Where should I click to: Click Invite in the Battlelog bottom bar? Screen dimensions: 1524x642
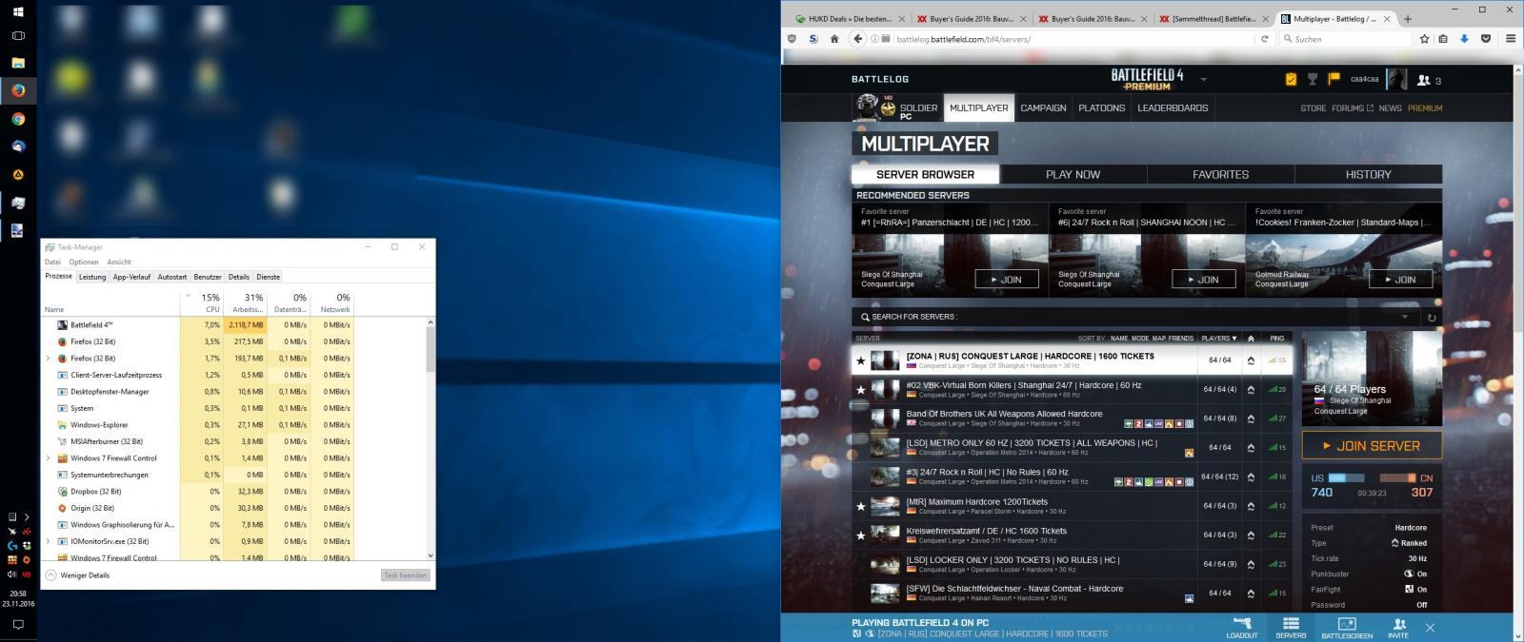tap(1398, 628)
